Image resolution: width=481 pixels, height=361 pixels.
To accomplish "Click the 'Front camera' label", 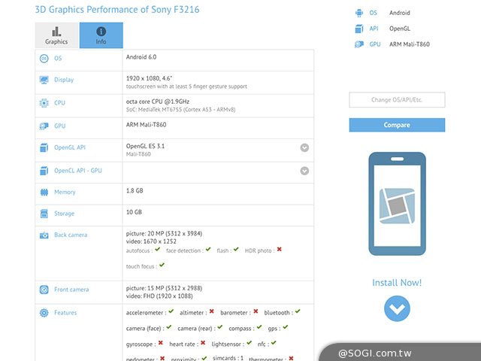I will point(71,290).
